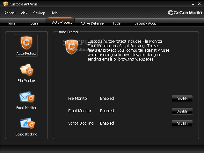This screenshot has height=153, width=204.
Task: Open the Tools tab
Action: tap(117, 23)
